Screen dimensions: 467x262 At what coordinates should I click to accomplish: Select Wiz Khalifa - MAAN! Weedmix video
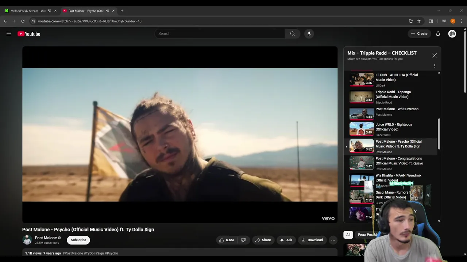click(390, 180)
